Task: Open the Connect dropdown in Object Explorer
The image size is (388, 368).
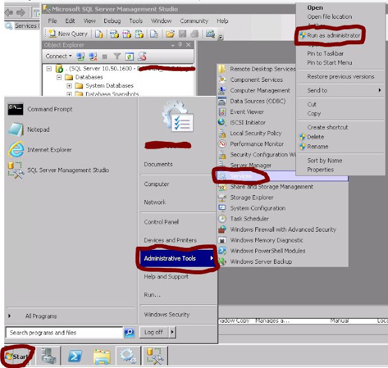Action: point(58,56)
